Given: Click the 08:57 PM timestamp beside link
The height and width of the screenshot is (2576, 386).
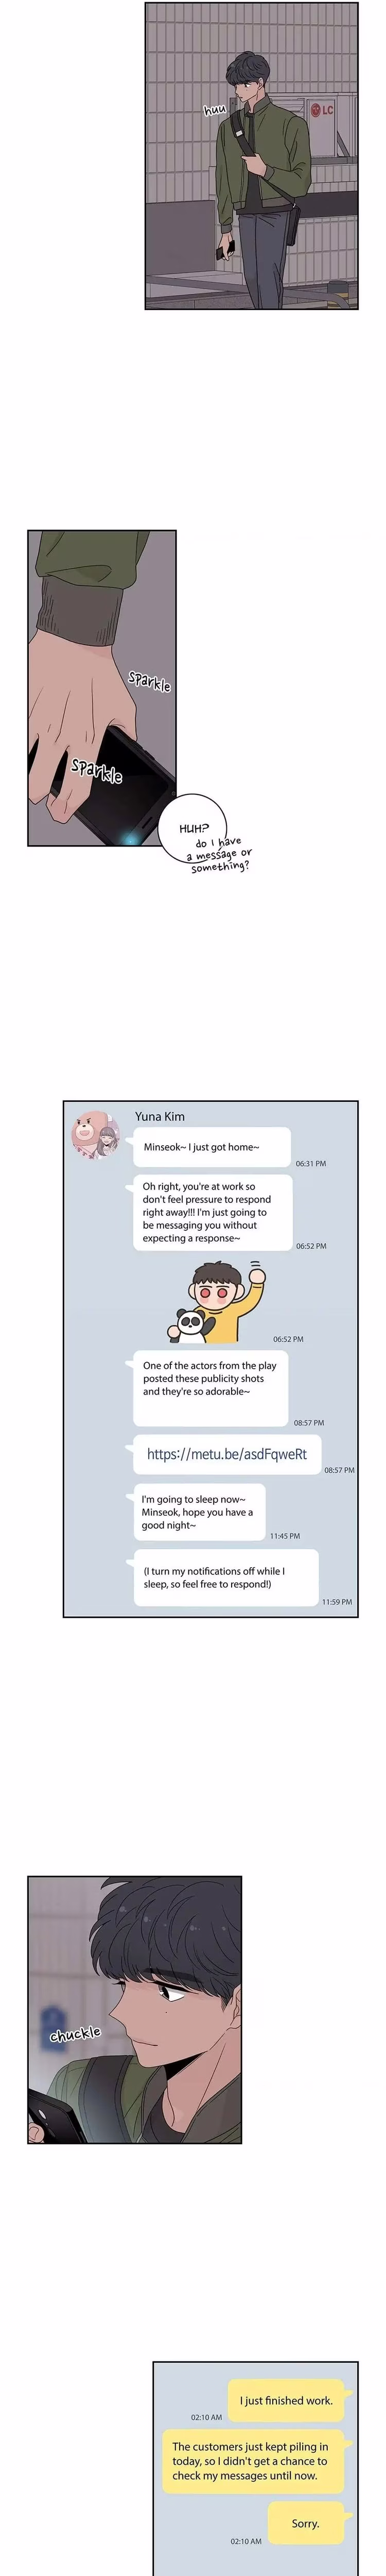Looking at the screenshot, I should coord(339,1470).
